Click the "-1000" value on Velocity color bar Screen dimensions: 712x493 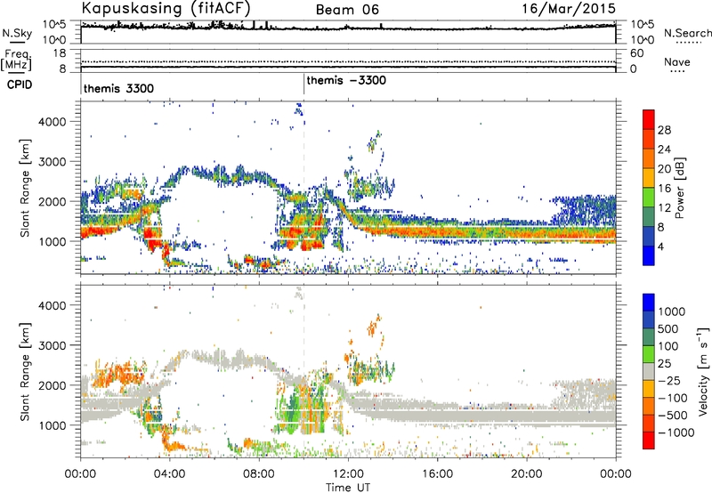coord(676,432)
